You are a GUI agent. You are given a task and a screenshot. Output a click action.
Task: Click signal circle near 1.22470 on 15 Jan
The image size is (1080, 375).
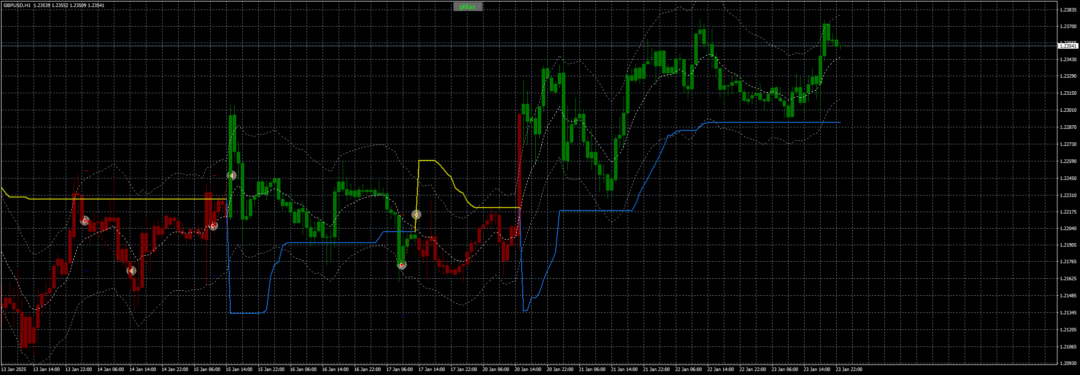click(231, 175)
